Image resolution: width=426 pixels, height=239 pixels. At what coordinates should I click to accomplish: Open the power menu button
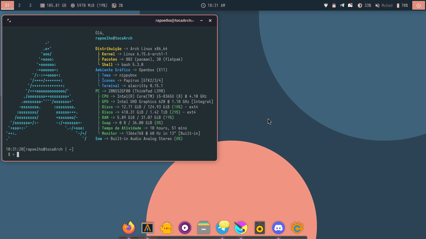419,5
